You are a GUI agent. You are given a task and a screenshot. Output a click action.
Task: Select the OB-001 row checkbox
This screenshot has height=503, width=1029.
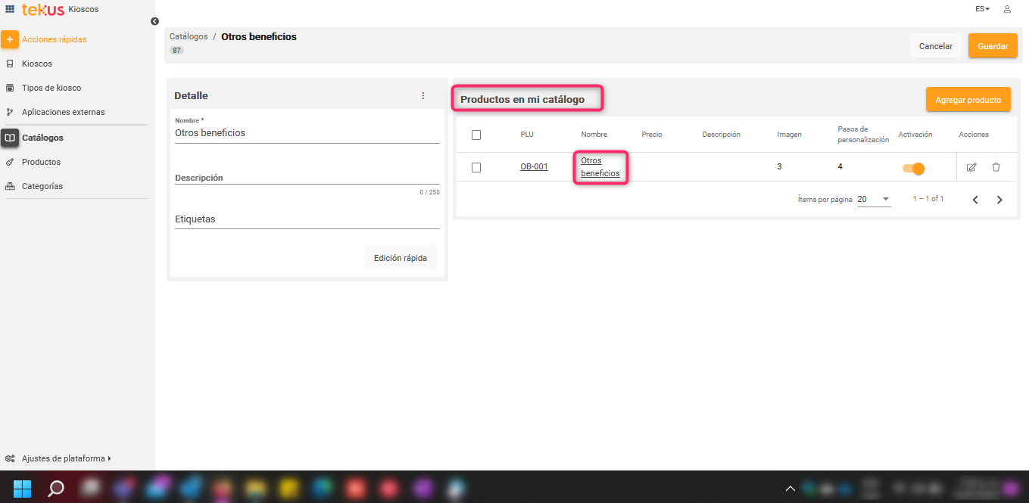(476, 167)
